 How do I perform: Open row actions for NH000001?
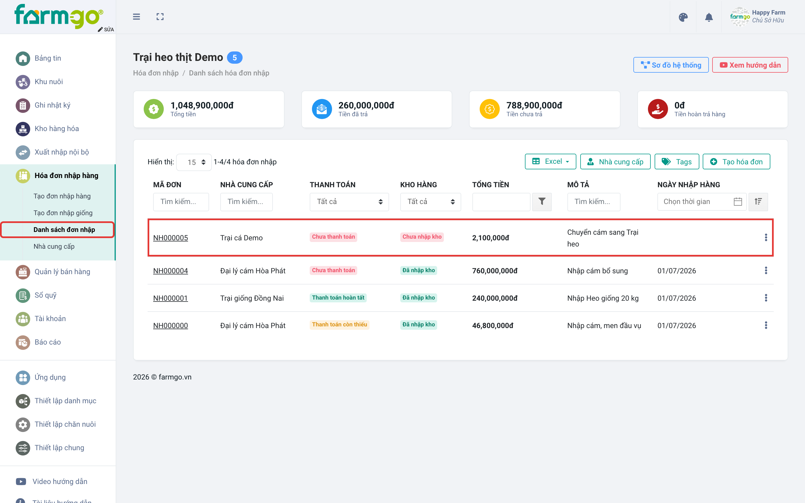(x=766, y=298)
